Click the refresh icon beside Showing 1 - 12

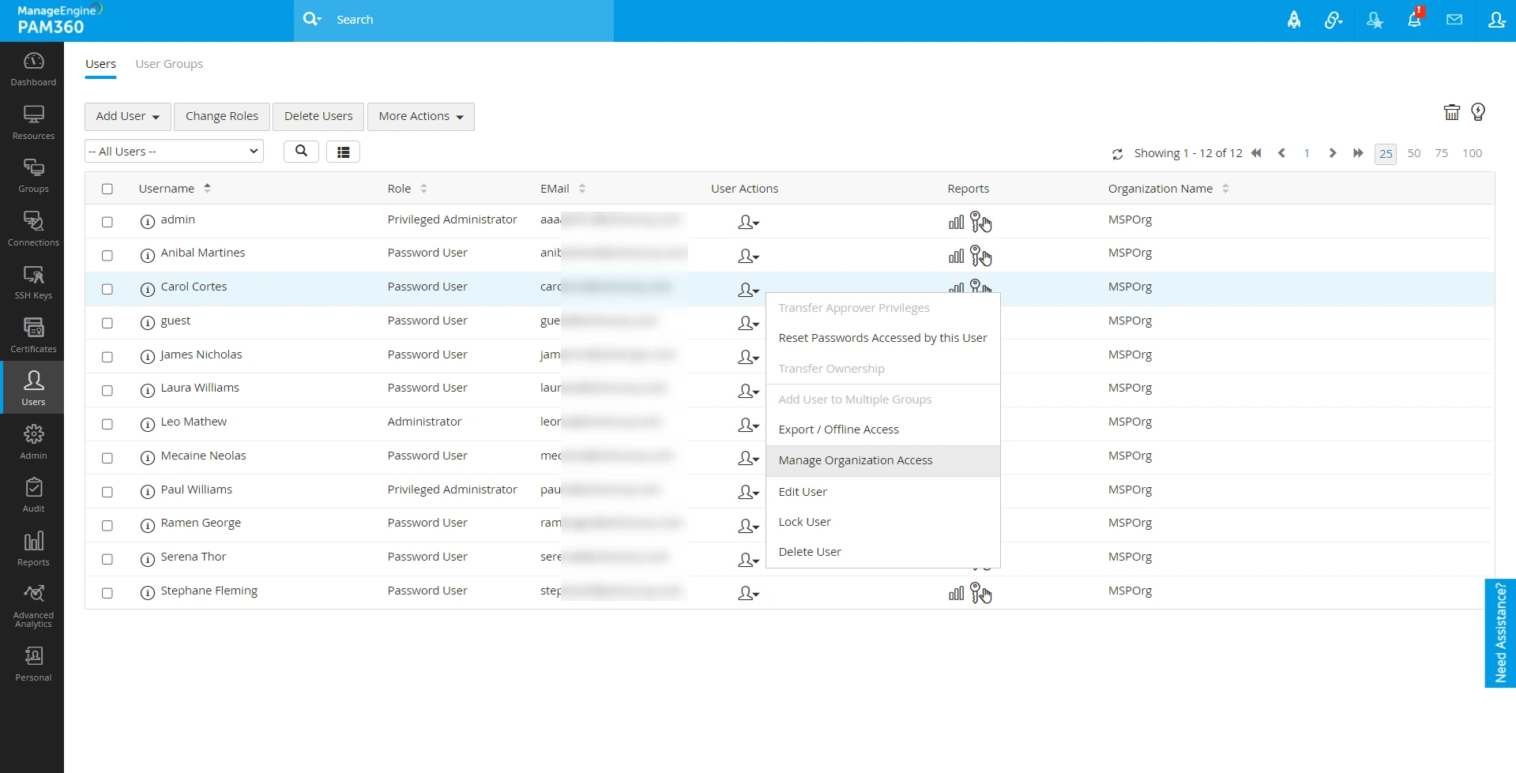tap(1117, 154)
